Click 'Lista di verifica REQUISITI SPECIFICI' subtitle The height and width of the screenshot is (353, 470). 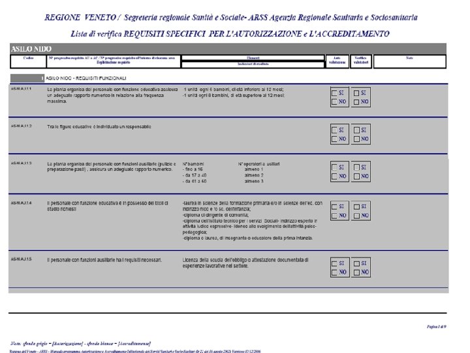click(230, 33)
